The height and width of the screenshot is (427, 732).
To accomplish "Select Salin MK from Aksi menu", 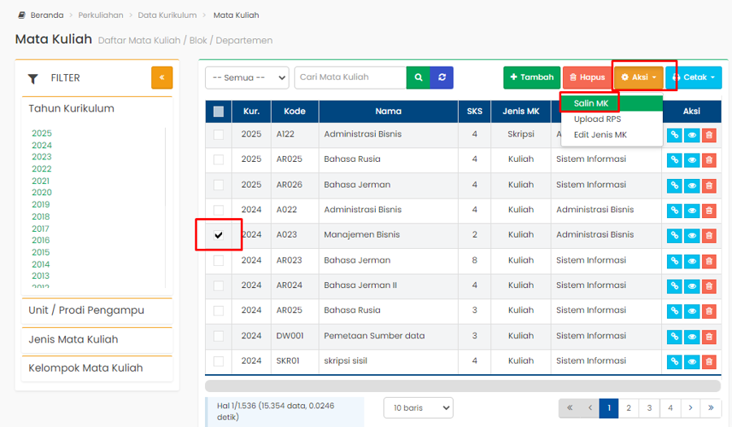I will coord(590,103).
